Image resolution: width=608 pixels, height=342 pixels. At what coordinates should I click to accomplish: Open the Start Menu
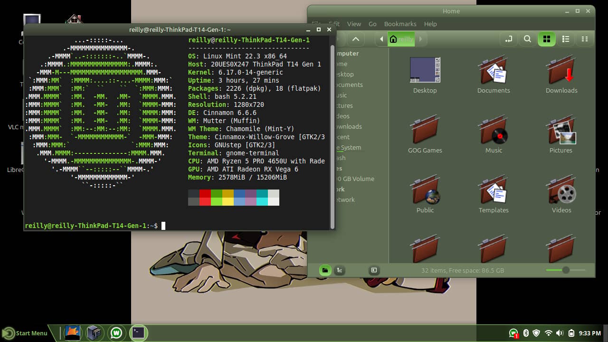(25, 333)
